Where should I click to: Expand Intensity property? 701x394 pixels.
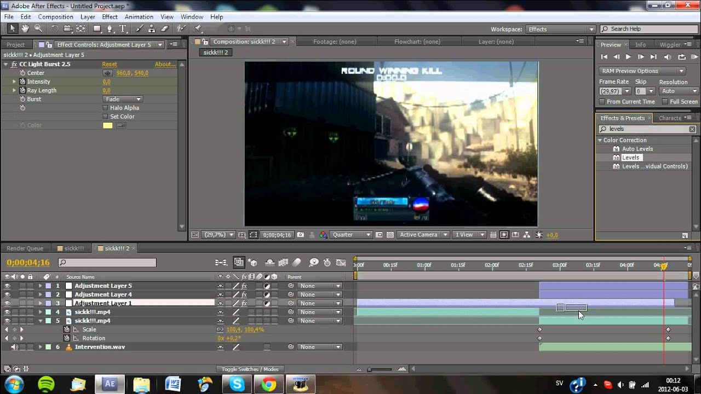point(15,82)
